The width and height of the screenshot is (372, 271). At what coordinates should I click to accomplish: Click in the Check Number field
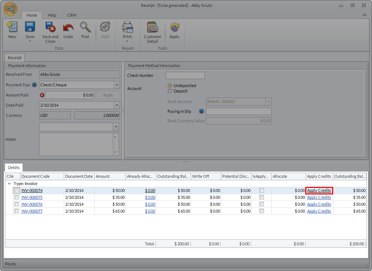tap(185, 75)
